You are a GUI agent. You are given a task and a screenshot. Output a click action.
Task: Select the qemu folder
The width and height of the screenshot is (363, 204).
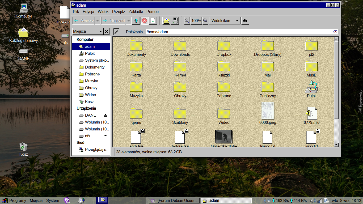coord(136,116)
